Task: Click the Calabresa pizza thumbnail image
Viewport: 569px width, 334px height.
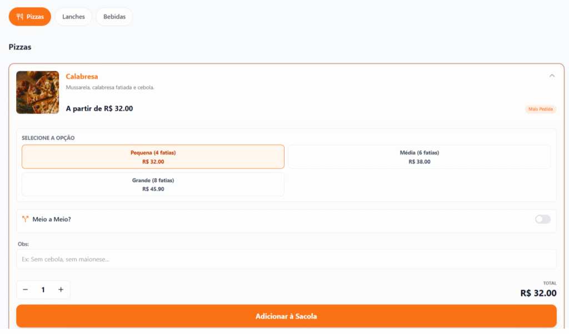Action: (38, 92)
